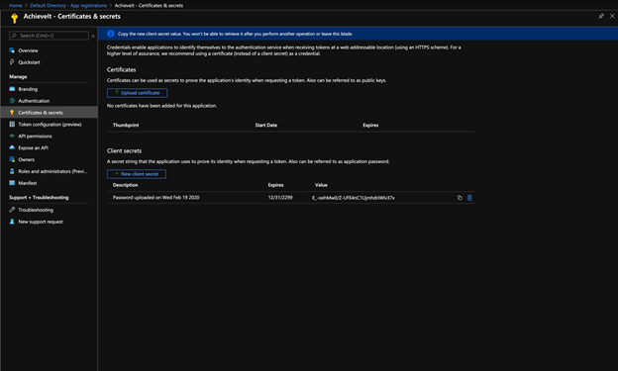Click the Start Date column header
Image resolution: width=618 pixels, height=371 pixels.
click(266, 126)
